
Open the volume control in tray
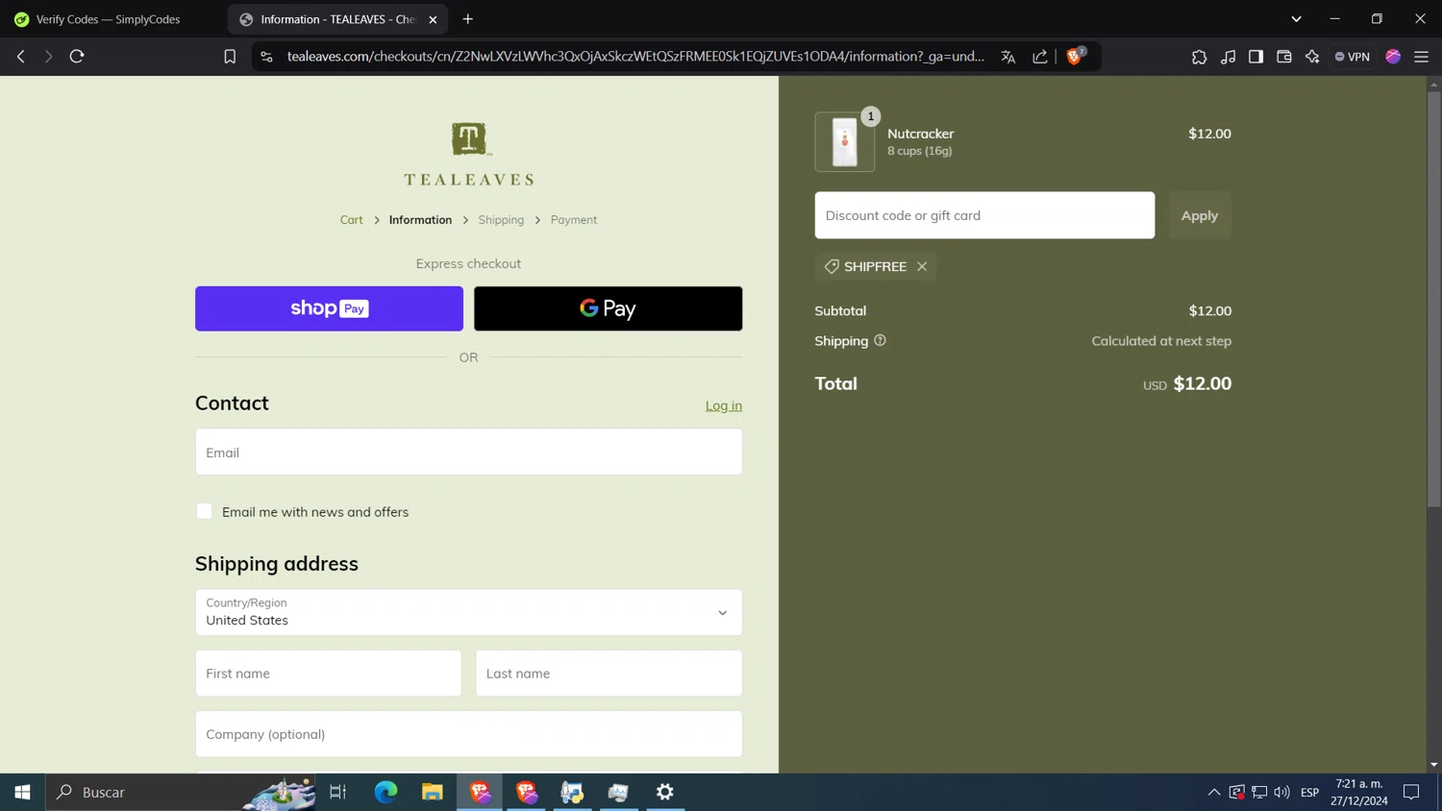[x=1281, y=792]
